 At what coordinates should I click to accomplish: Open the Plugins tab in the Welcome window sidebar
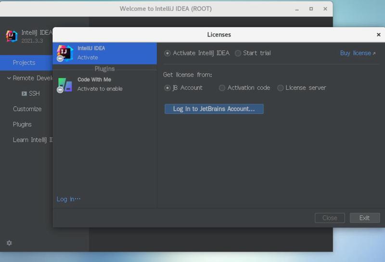coord(22,124)
